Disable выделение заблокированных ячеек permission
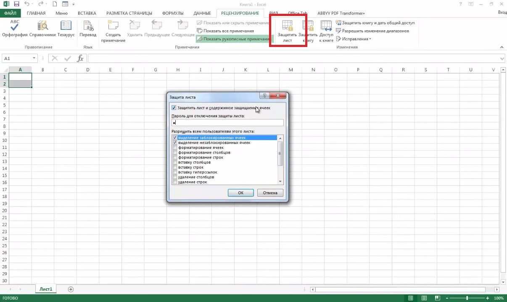The image size is (507, 302). (x=175, y=138)
